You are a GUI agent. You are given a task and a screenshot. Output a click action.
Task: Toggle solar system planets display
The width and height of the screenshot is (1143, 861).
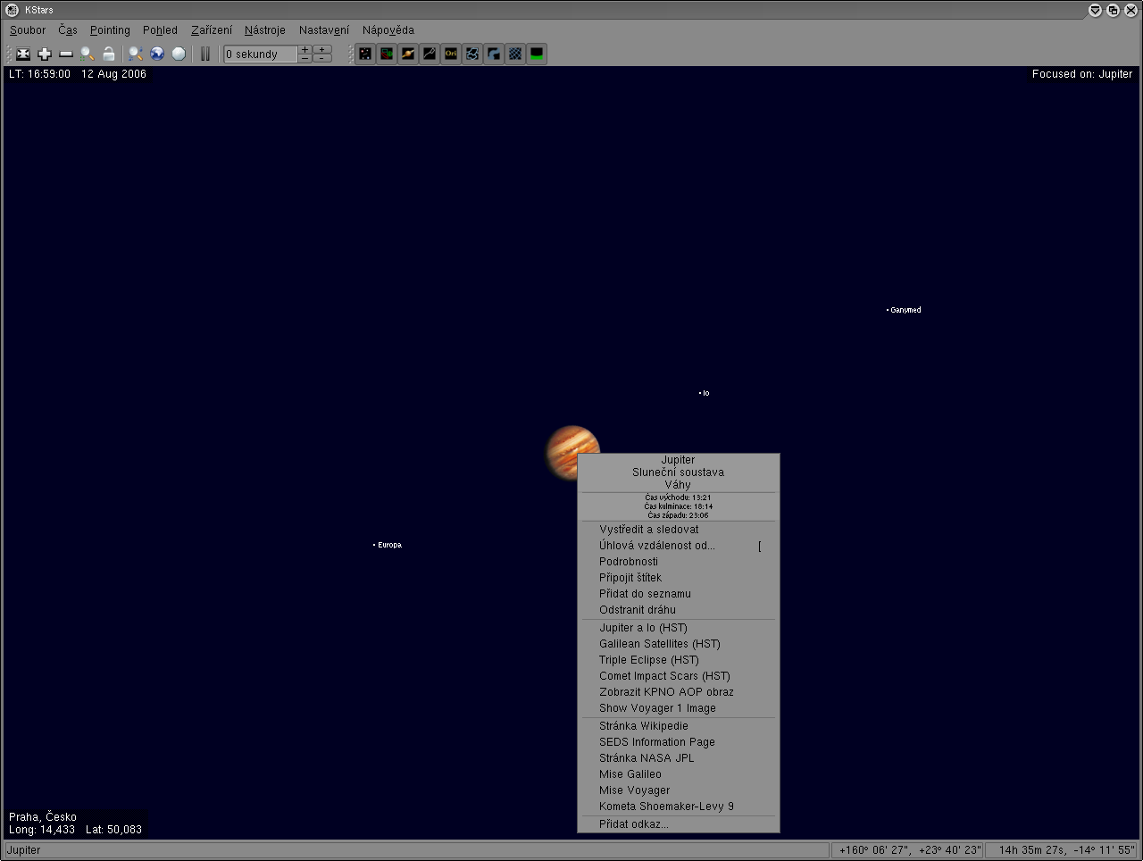tap(408, 54)
